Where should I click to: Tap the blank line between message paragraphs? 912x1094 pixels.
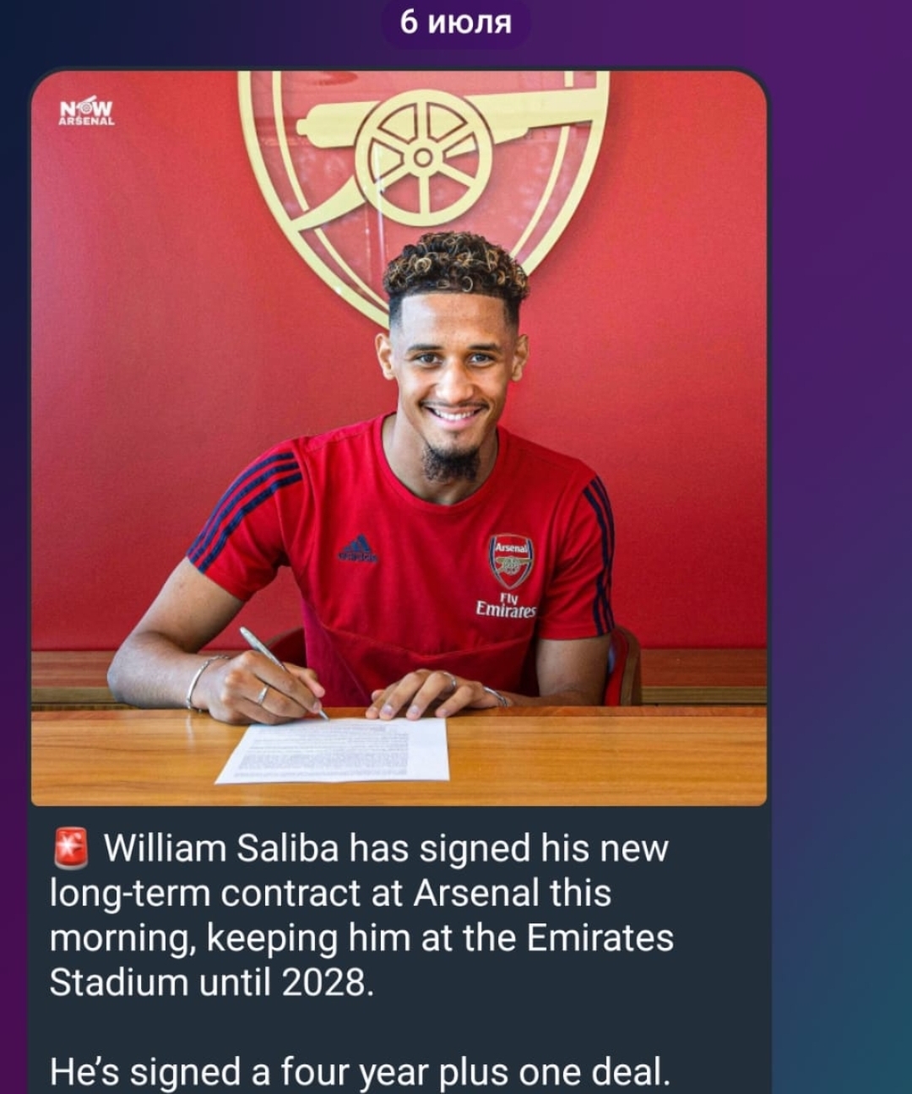coord(361,1027)
